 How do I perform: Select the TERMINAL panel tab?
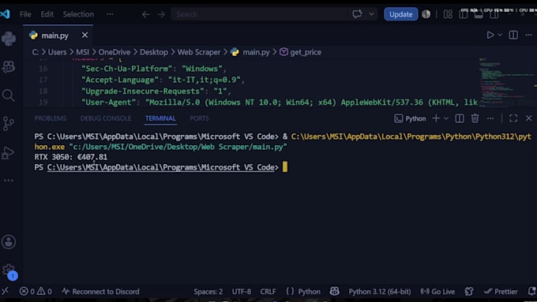click(x=160, y=118)
